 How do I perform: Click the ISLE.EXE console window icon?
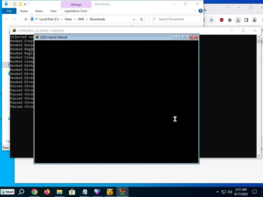tap(14, 31)
